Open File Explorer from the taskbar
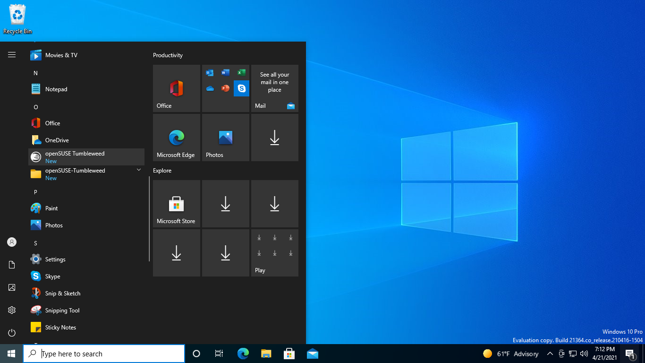The image size is (645, 363). click(x=266, y=354)
